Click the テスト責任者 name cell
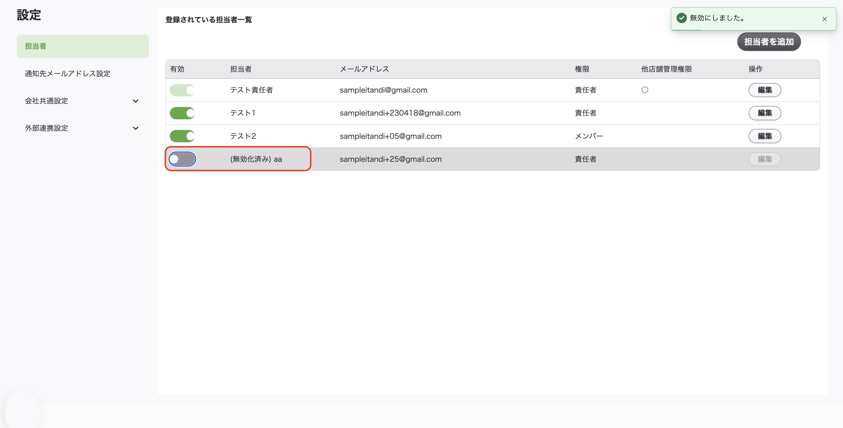Viewport: 843px width, 428px height. [251, 90]
